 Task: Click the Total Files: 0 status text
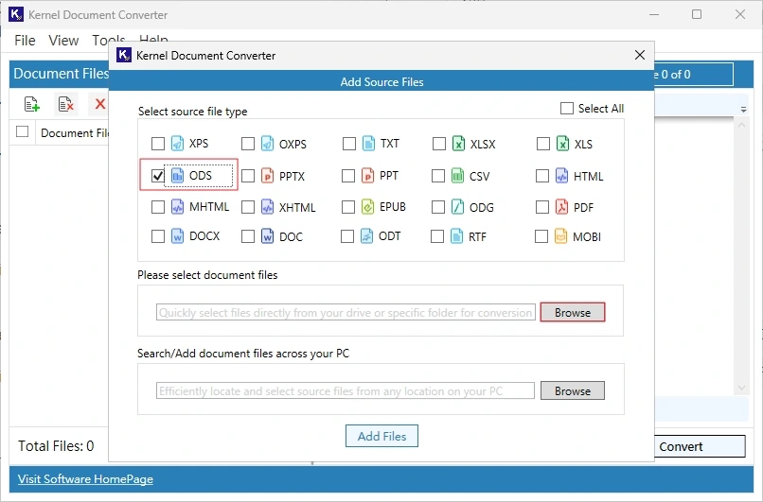pyautogui.click(x=56, y=445)
